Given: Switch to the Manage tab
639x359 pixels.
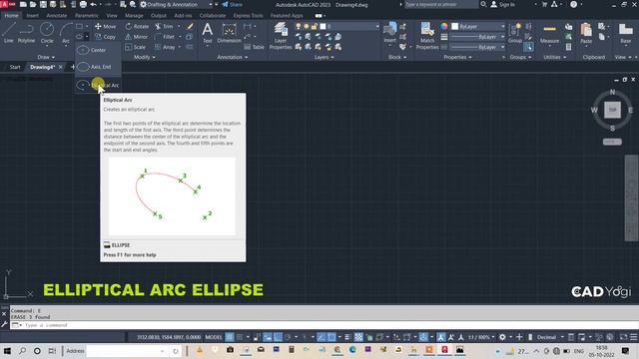Looking at the screenshot, I should pos(134,16).
